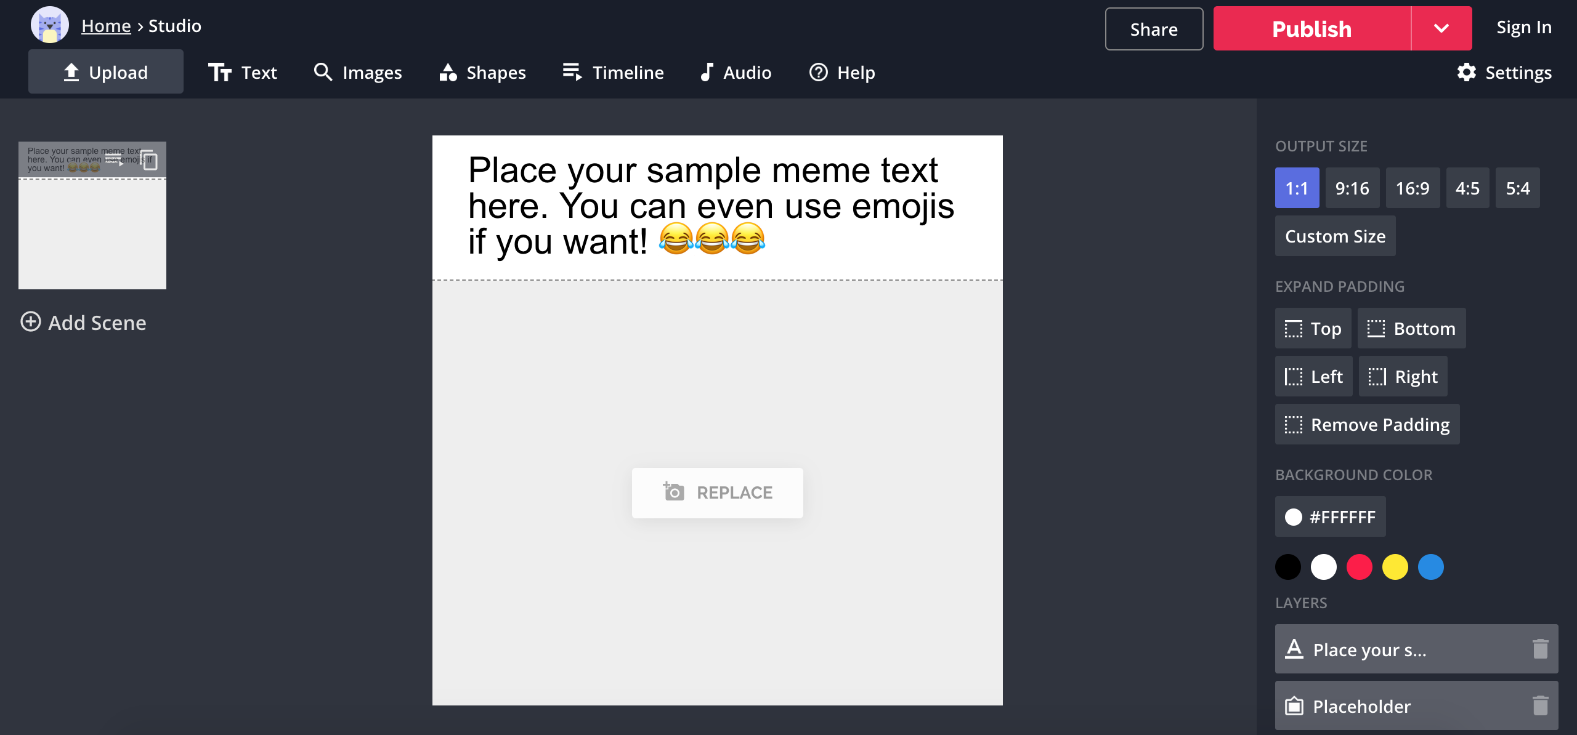Select the 16:9 output size
Viewport: 1577px width, 735px height.
[1413, 188]
